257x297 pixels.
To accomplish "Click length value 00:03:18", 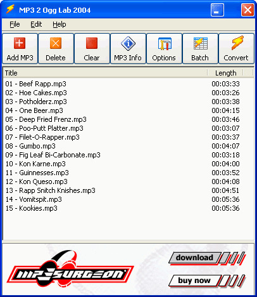I will [225, 155].
